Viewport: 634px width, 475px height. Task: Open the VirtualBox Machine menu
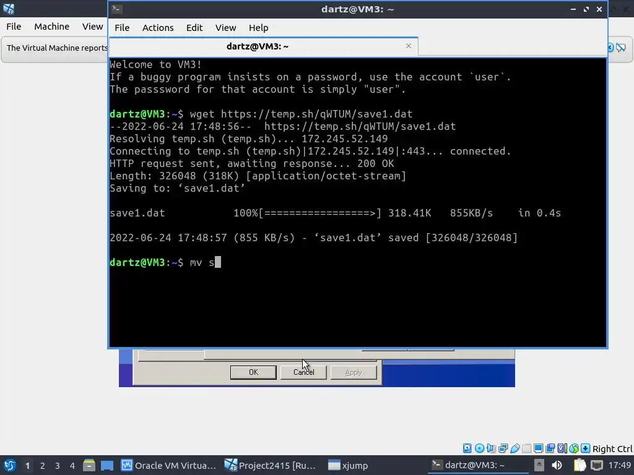coord(51,26)
